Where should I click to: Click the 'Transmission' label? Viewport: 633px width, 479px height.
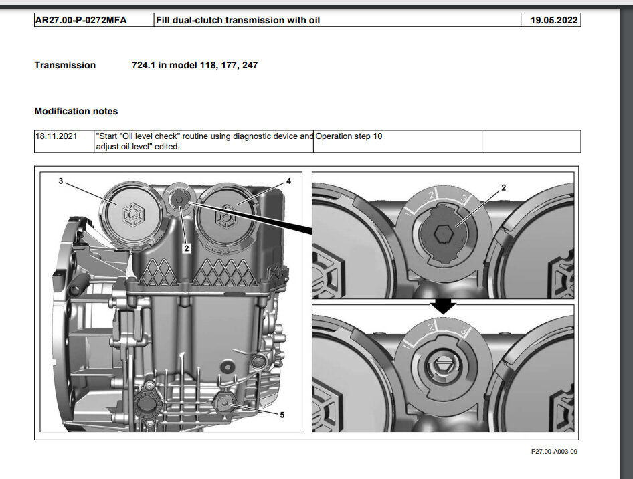click(65, 65)
